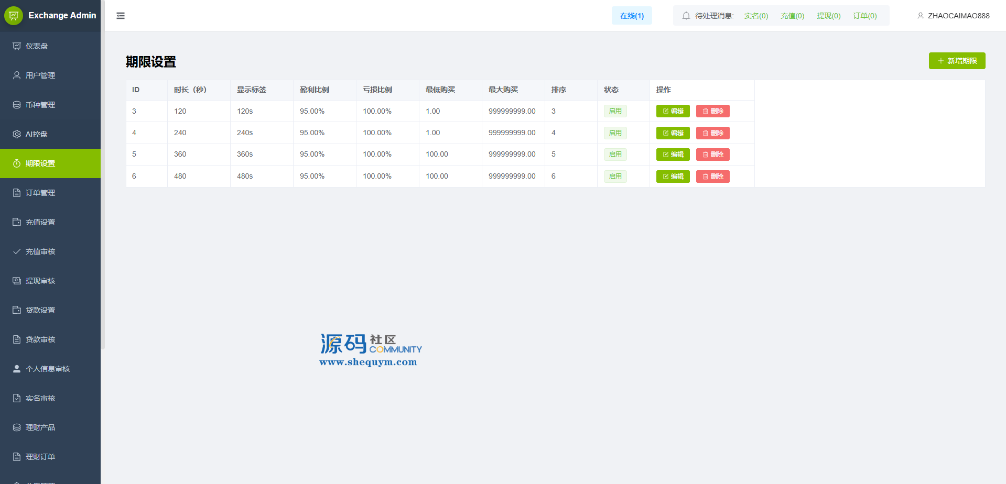Open pending 提现(0) withdrawals link
Image resolution: width=1006 pixels, height=484 pixels.
click(828, 16)
